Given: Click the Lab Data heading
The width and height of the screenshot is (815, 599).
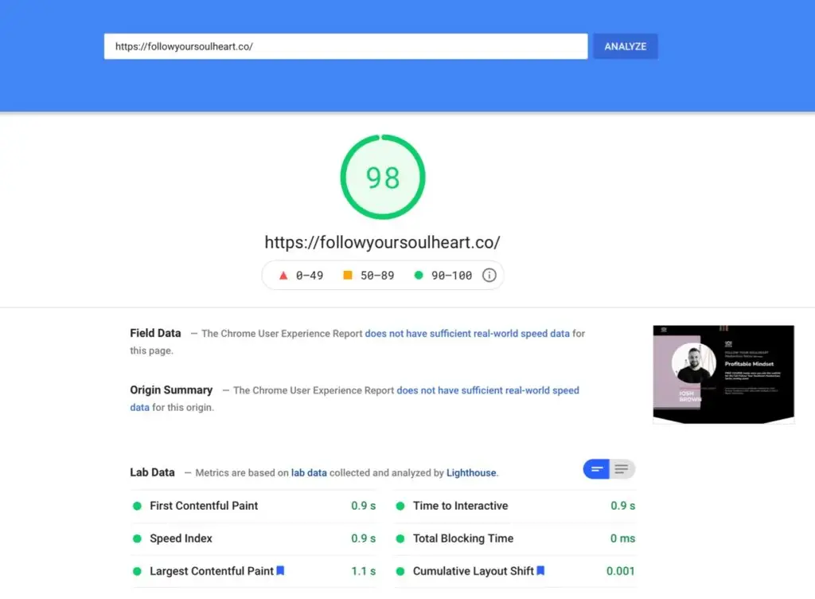Looking at the screenshot, I should tap(152, 472).
